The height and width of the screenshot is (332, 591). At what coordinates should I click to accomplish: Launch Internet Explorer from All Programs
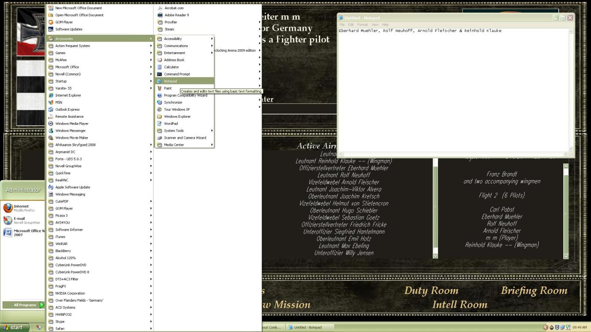pyautogui.click(x=100, y=95)
